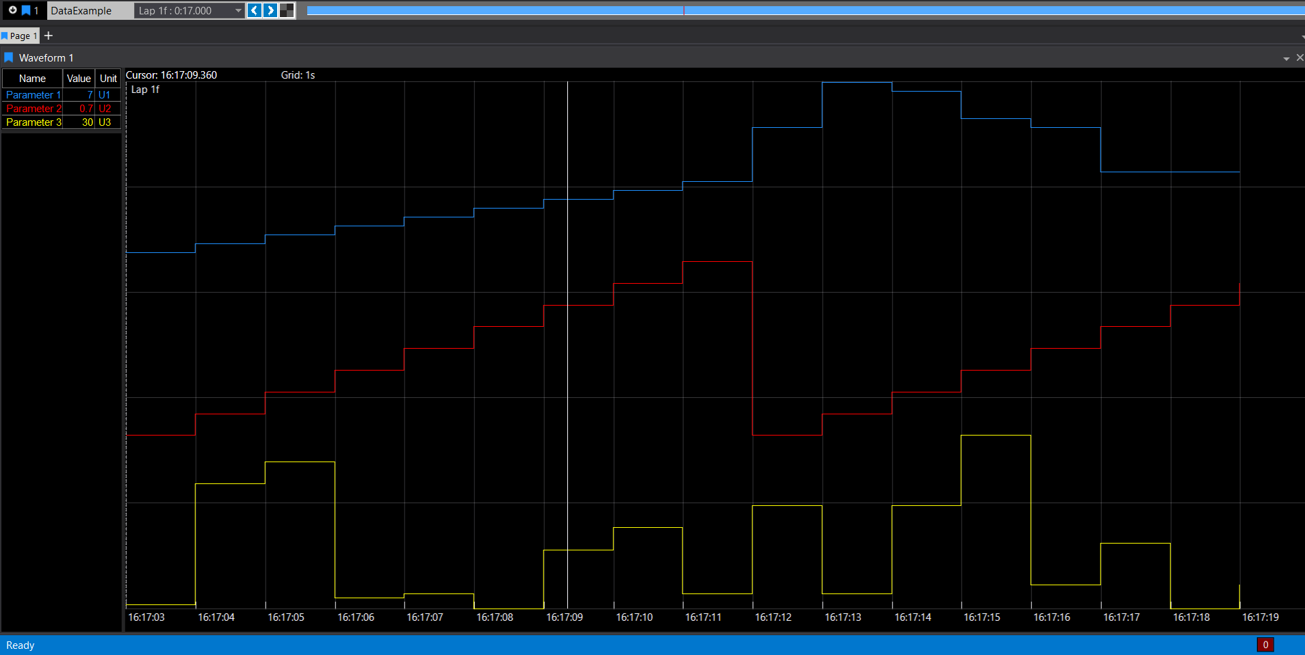The width and height of the screenshot is (1305, 655).
Task: Click the Cursor: 16:17:09.360 readout
Action: point(171,75)
